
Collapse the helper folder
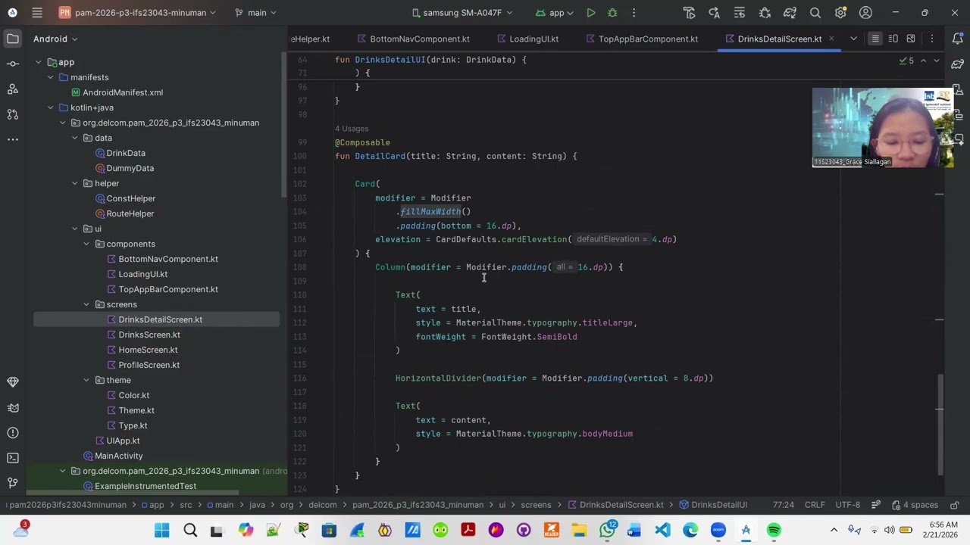(x=75, y=183)
